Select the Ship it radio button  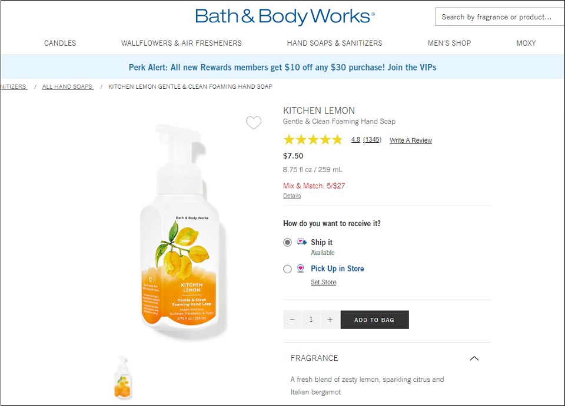[x=287, y=243]
